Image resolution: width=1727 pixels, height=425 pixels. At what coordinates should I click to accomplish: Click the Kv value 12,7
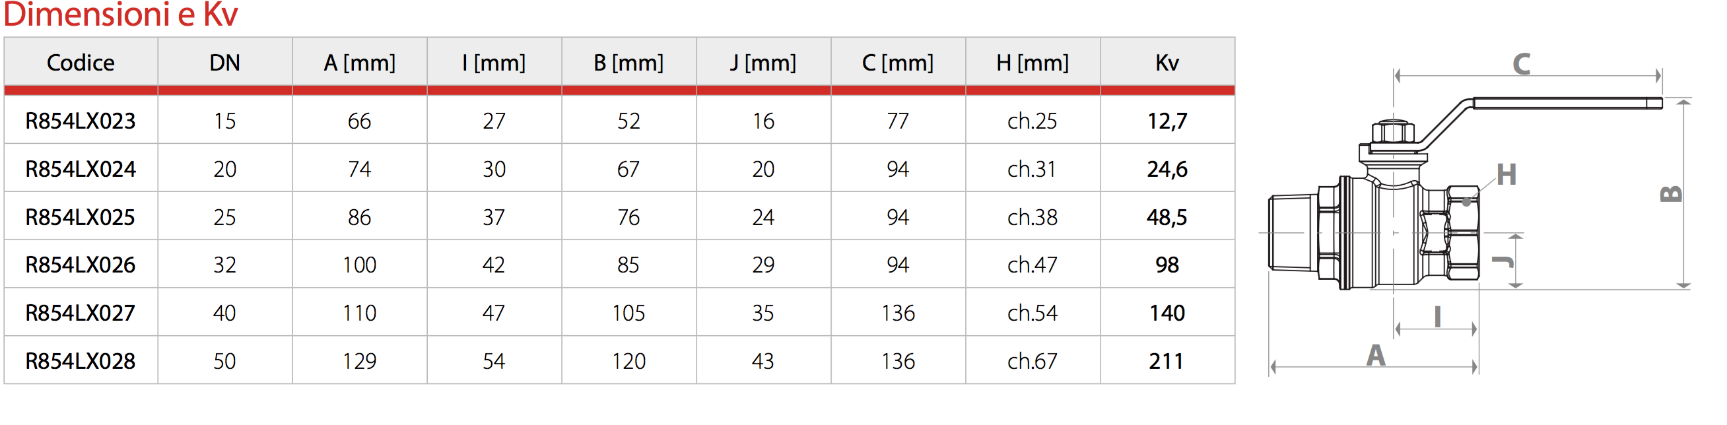(1167, 121)
